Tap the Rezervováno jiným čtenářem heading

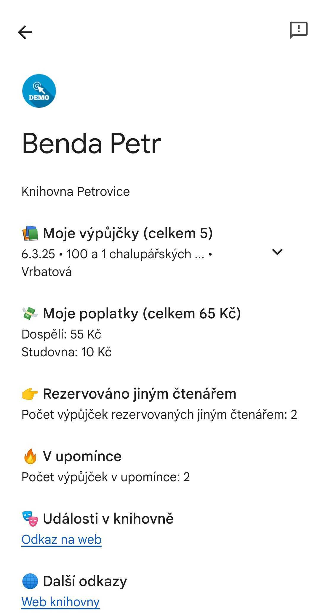(x=140, y=394)
